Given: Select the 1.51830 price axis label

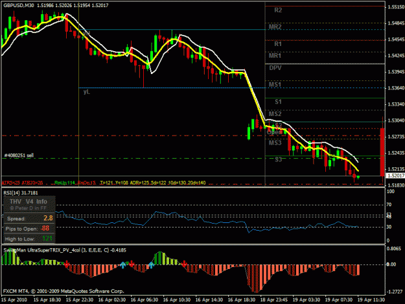Looking at the screenshot, I should (396, 185).
